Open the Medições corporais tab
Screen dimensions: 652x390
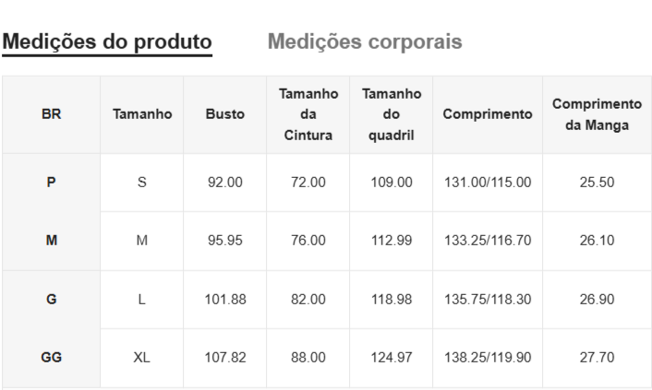(365, 42)
